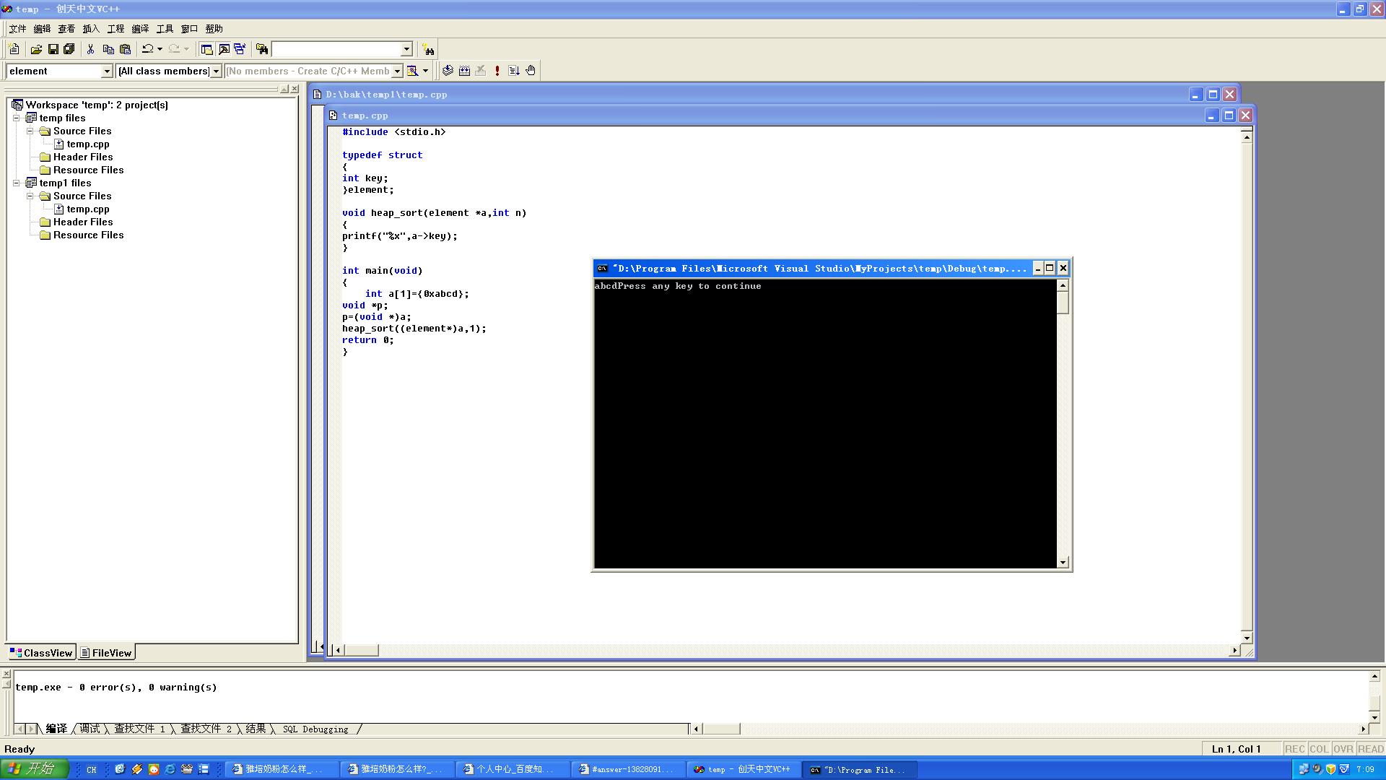The width and height of the screenshot is (1386, 780).
Task: Toggle the Workspace window toolbar button
Action: tap(206, 49)
